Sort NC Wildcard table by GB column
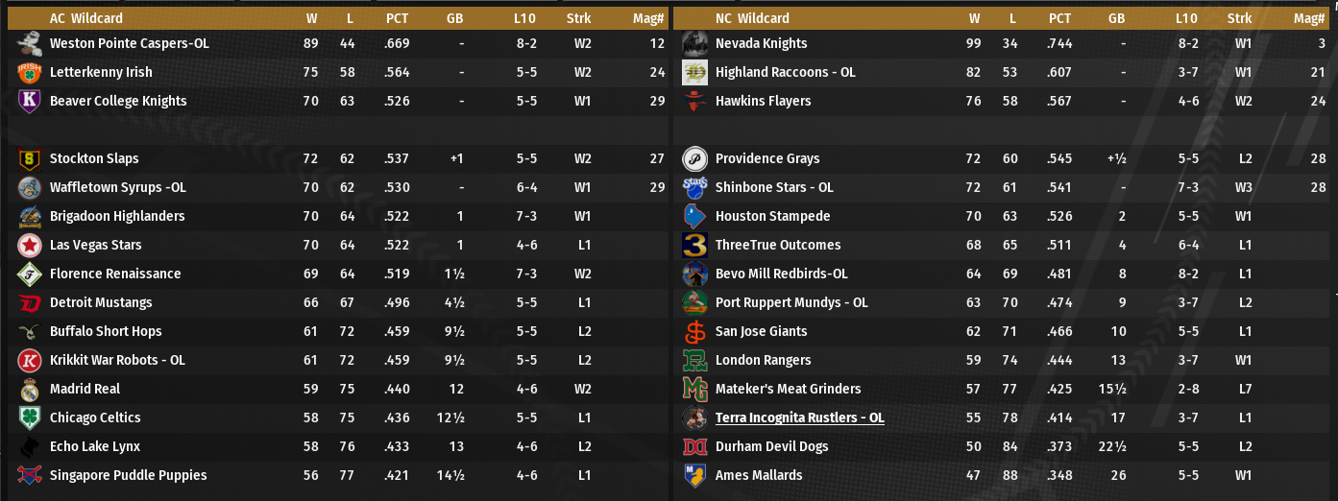 tap(1116, 18)
